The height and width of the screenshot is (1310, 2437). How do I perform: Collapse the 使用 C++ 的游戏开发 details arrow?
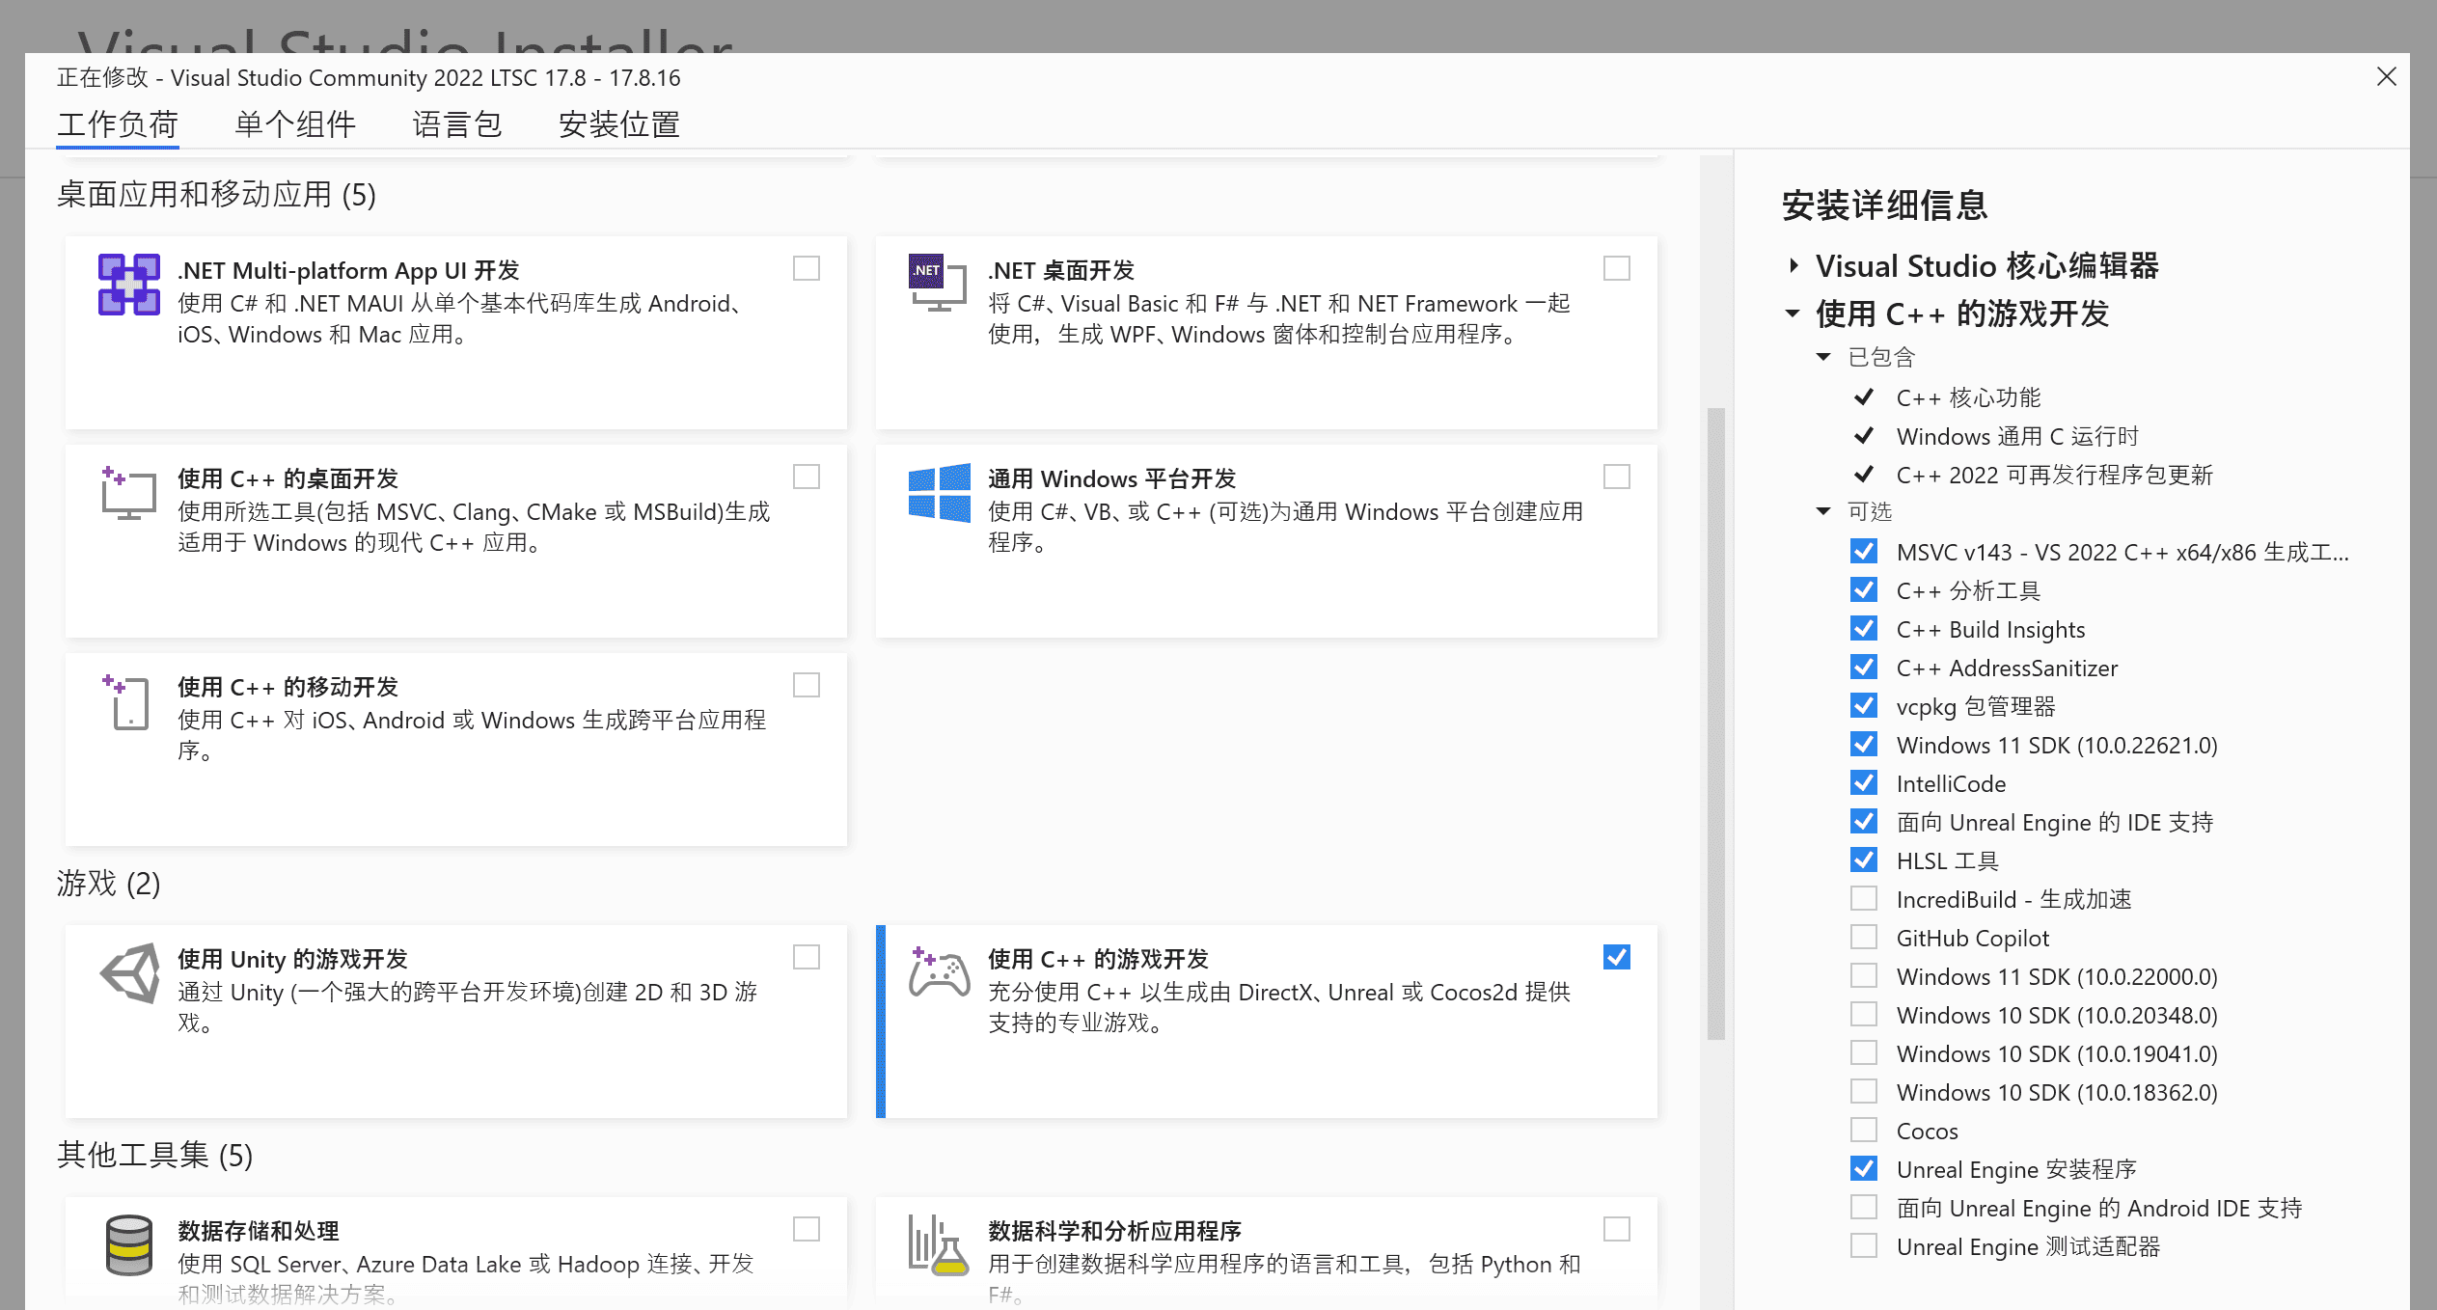point(1793,314)
